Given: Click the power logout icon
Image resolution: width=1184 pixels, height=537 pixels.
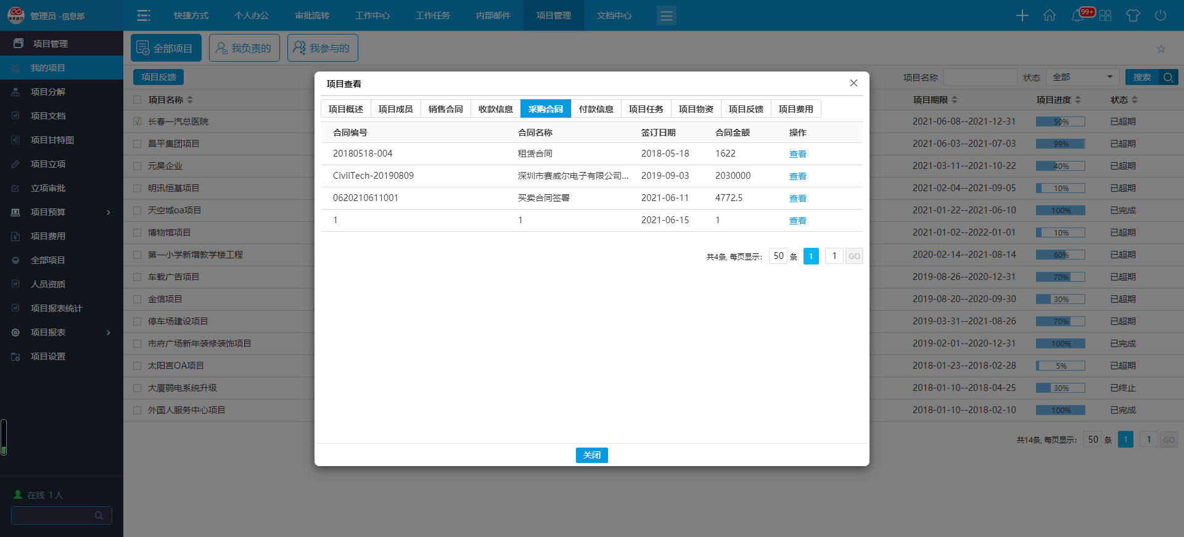Looking at the screenshot, I should (1160, 15).
